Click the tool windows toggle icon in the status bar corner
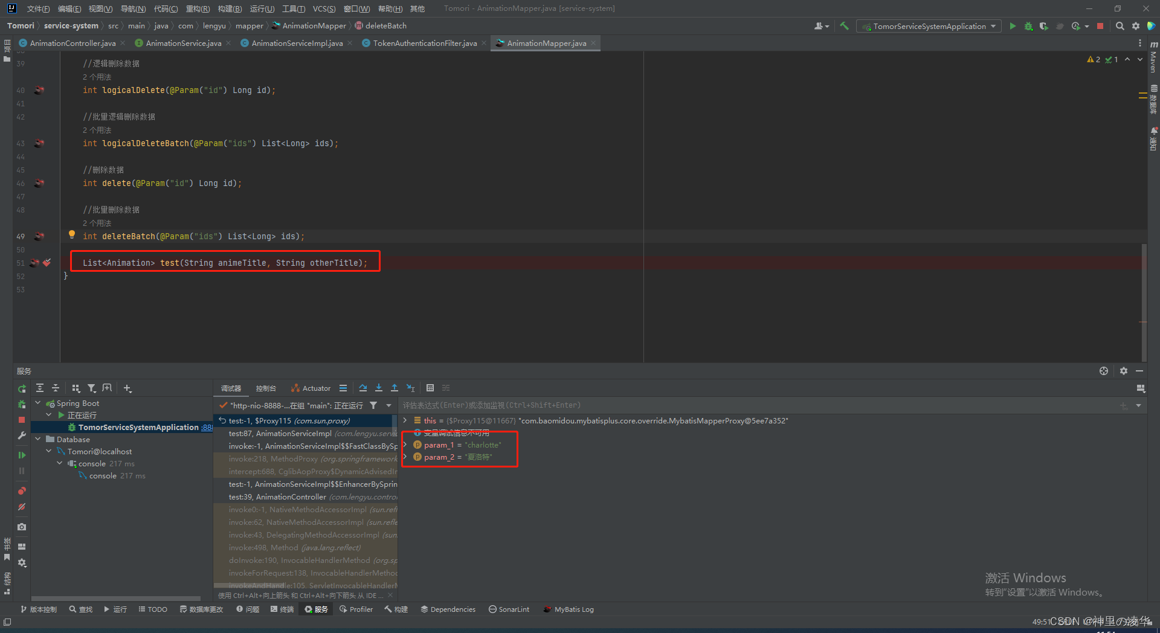Image resolution: width=1160 pixels, height=633 pixels. (7, 622)
